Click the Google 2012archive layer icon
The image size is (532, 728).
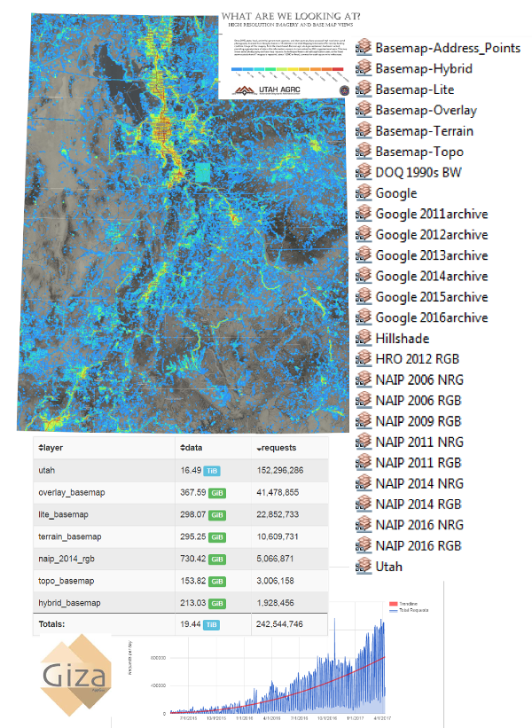click(364, 234)
